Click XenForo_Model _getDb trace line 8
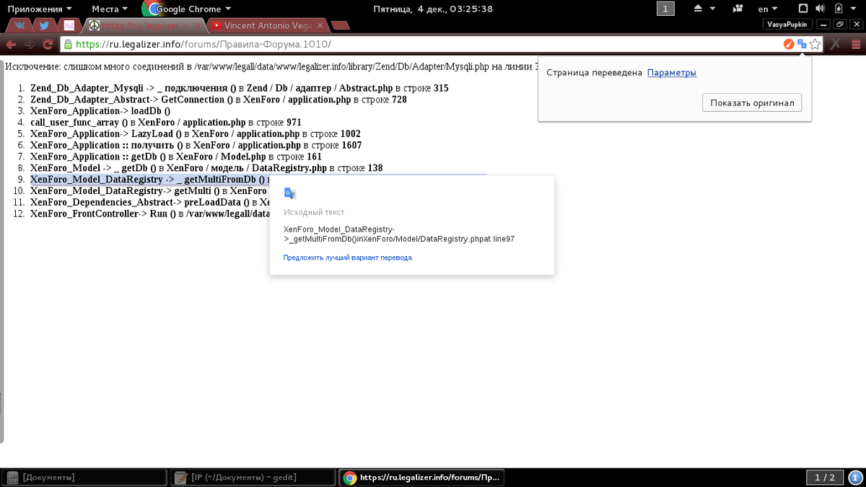The height and width of the screenshot is (487, 866). 206,168
